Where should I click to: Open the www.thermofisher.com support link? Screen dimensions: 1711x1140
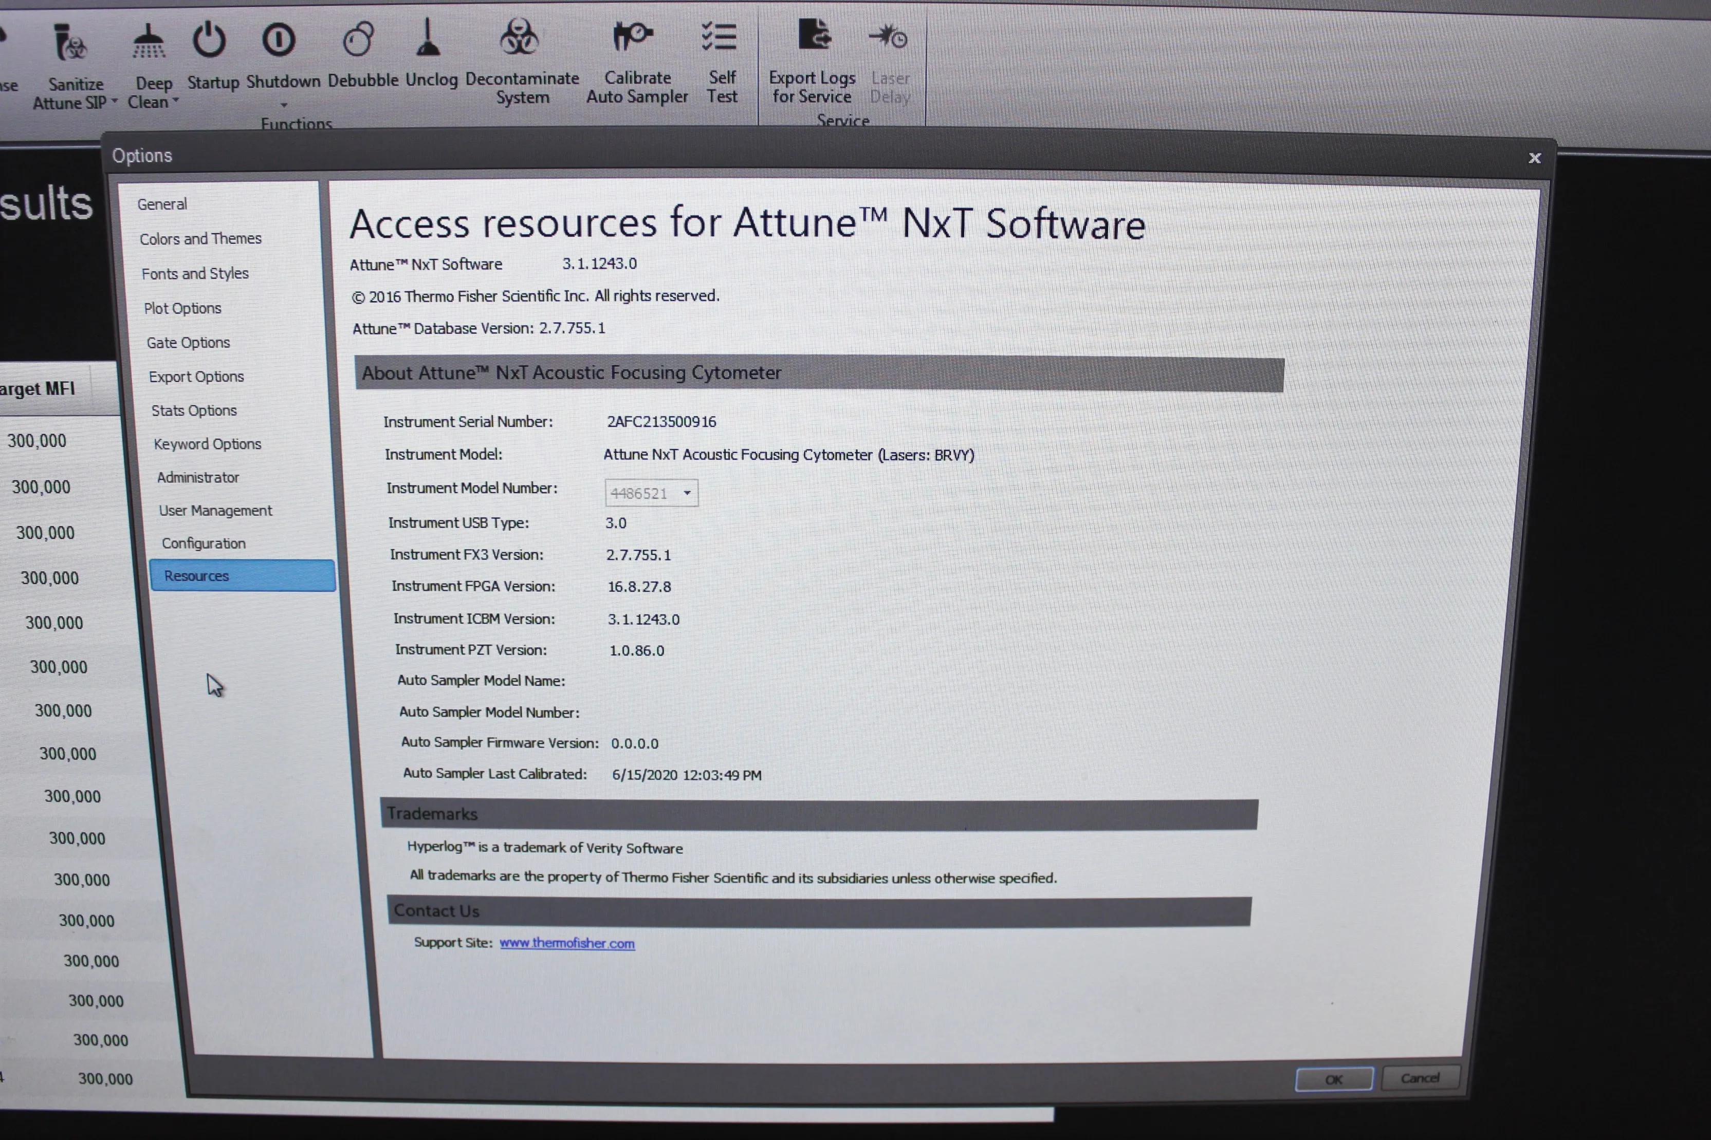tap(567, 943)
